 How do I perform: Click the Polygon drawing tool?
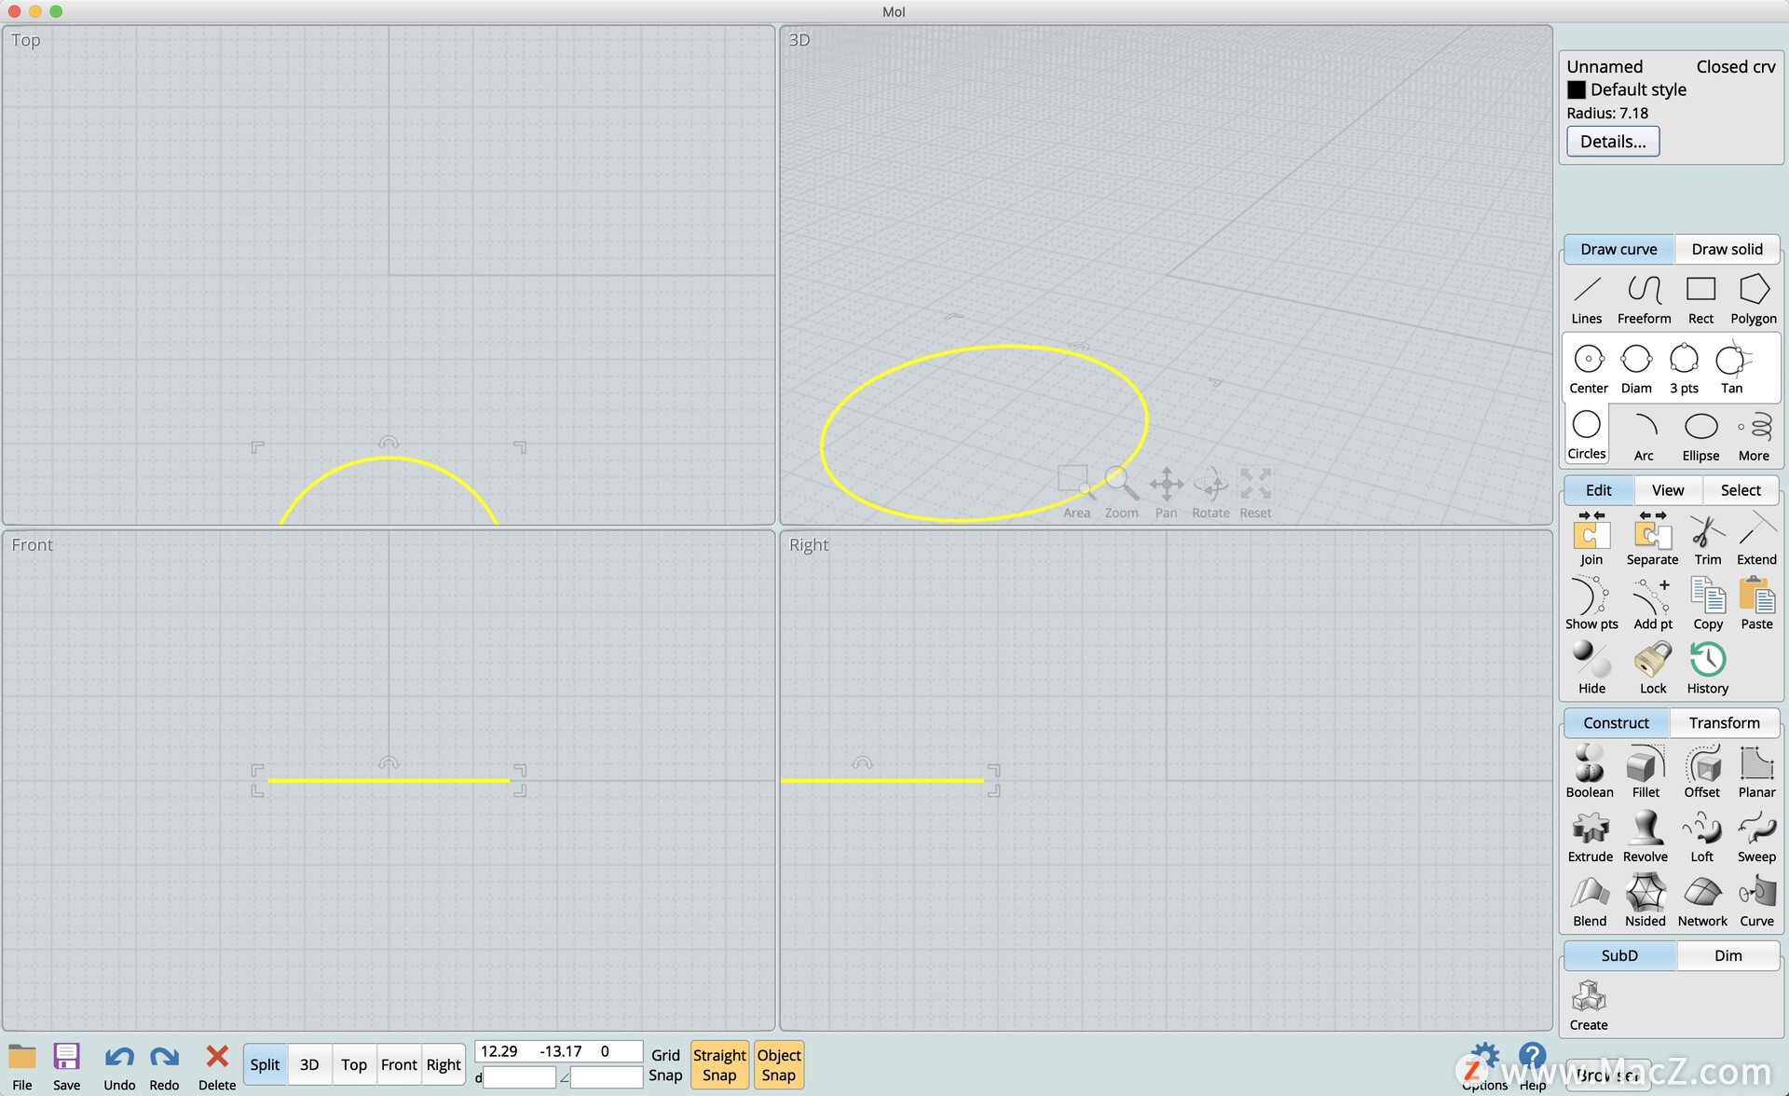click(x=1753, y=299)
